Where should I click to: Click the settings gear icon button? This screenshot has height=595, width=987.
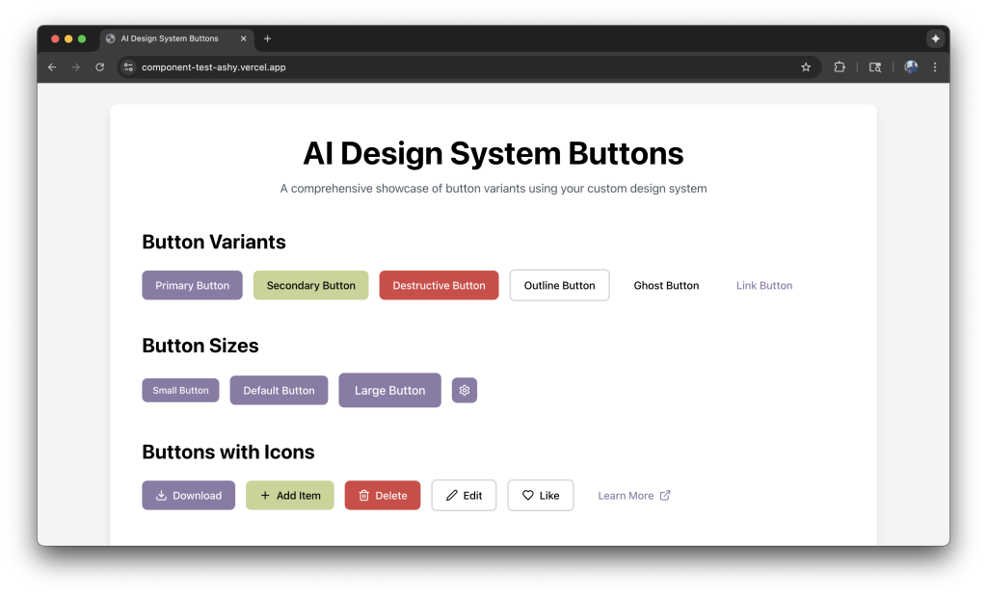pyautogui.click(x=465, y=390)
